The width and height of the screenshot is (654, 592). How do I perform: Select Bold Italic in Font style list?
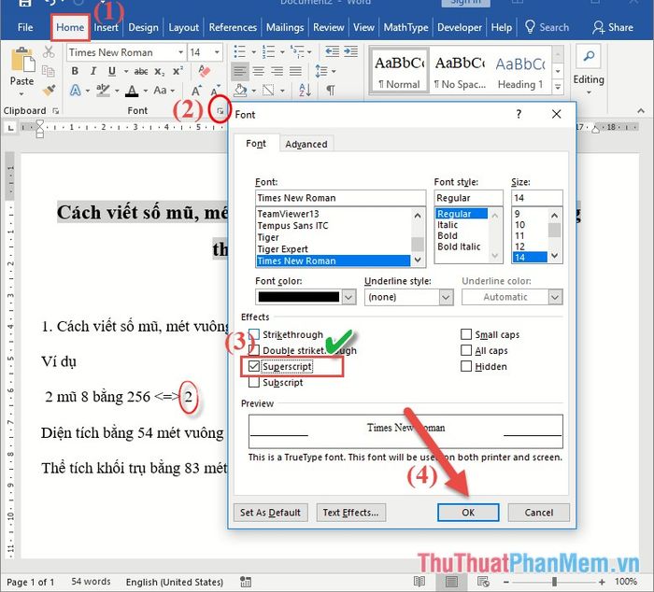pos(459,247)
